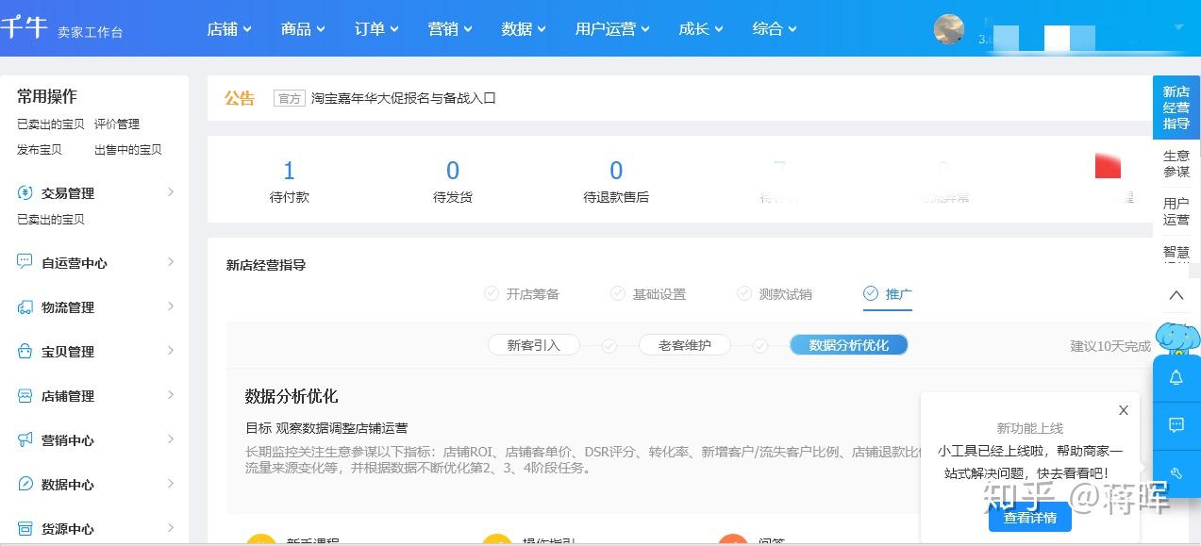1201x546 pixels.
Task: Open 用户运营 dropdown in top navigation
Action: [x=612, y=29]
